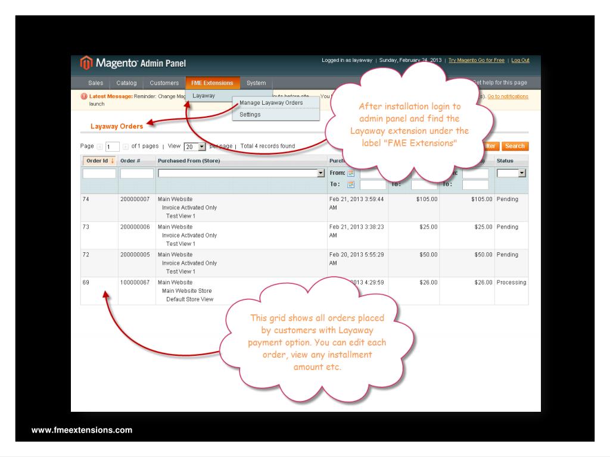
Task: Click Total 4 records found text
Action: pyautogui.click(x=267, y=146)
